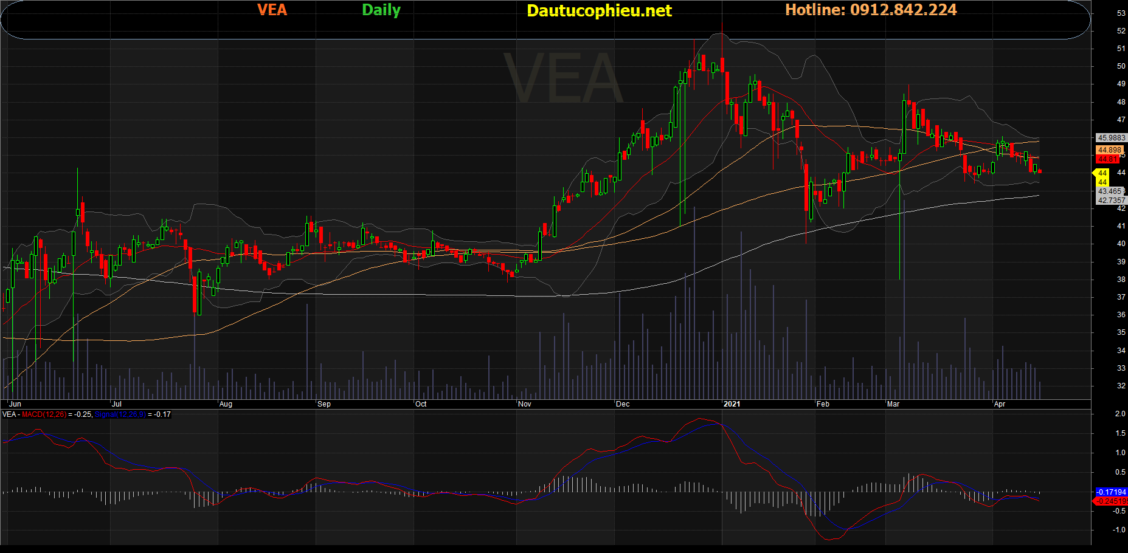
Task: Click the yellow current price 44 arrow marker
Action: (1101, 173)
